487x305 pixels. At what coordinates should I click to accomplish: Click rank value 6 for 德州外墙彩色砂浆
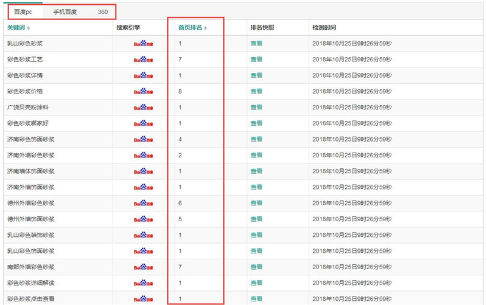180,203
